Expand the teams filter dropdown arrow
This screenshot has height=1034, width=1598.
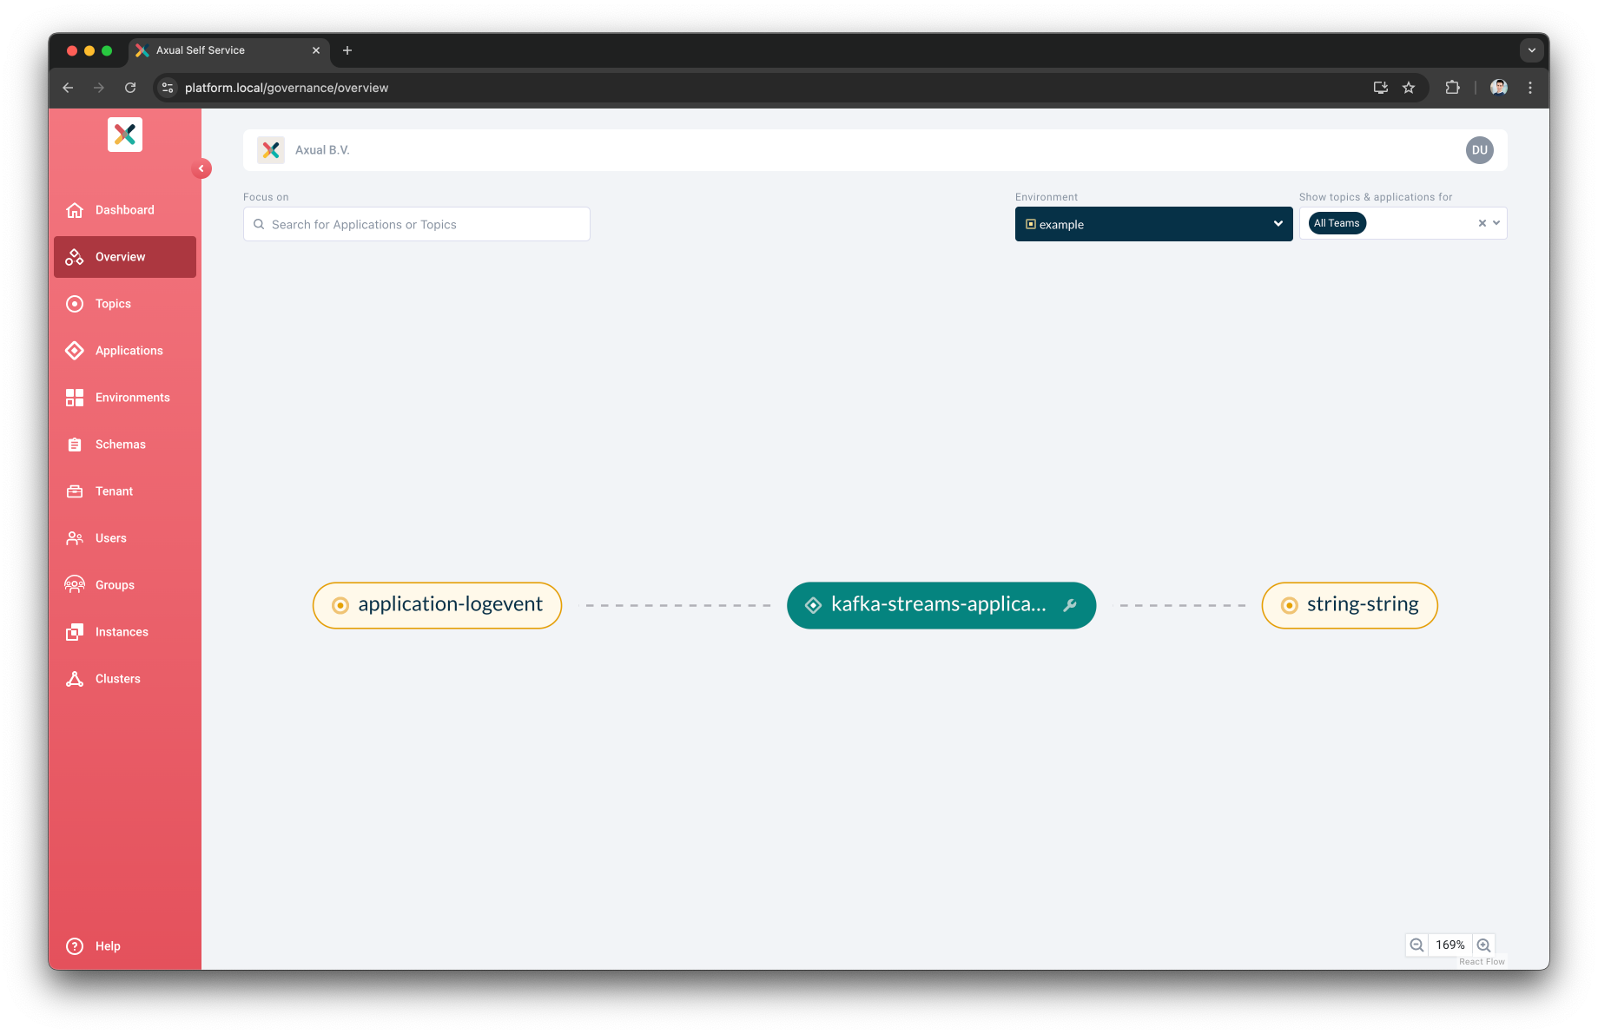coord(1496,223)
